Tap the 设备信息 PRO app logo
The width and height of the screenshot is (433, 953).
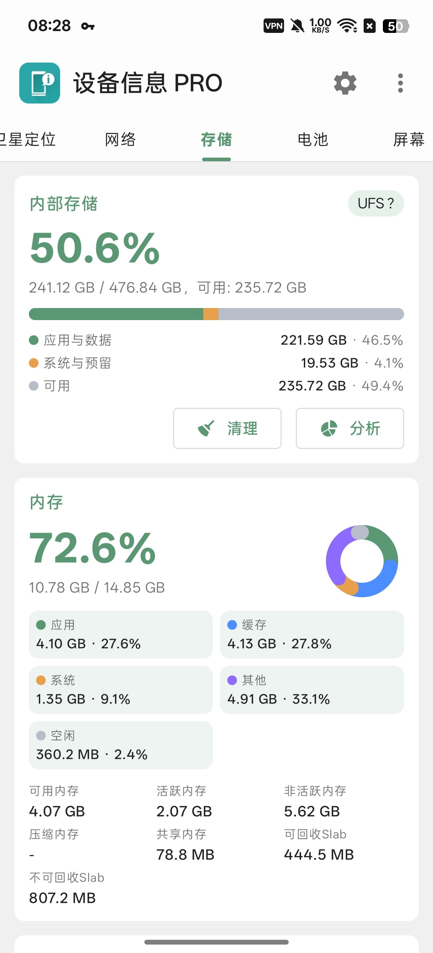40,83
